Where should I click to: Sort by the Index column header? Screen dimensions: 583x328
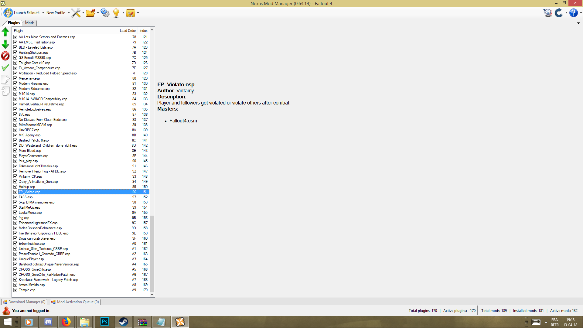144,31
